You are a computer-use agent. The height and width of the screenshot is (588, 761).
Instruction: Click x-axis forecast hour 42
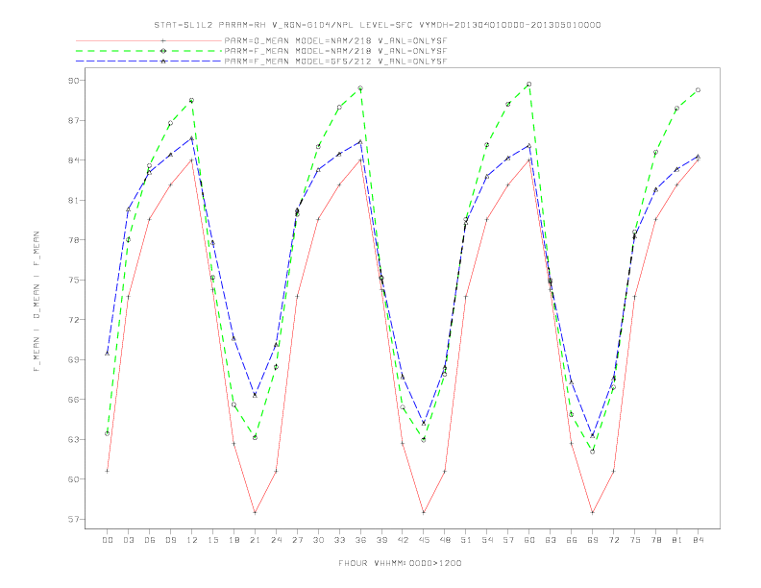coord(403,540)
